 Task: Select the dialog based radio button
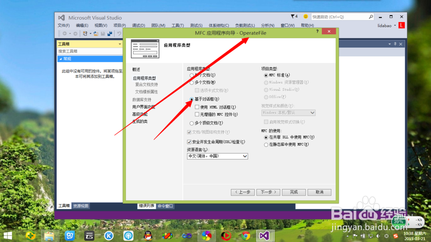192,99
